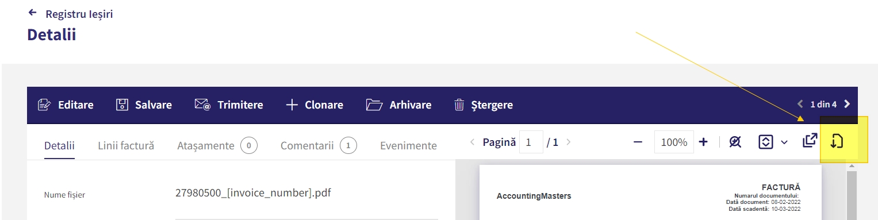This screenshot has height=220, width=878.
Task: Click the Arhivare folder icon
Action: pos(374,105)
